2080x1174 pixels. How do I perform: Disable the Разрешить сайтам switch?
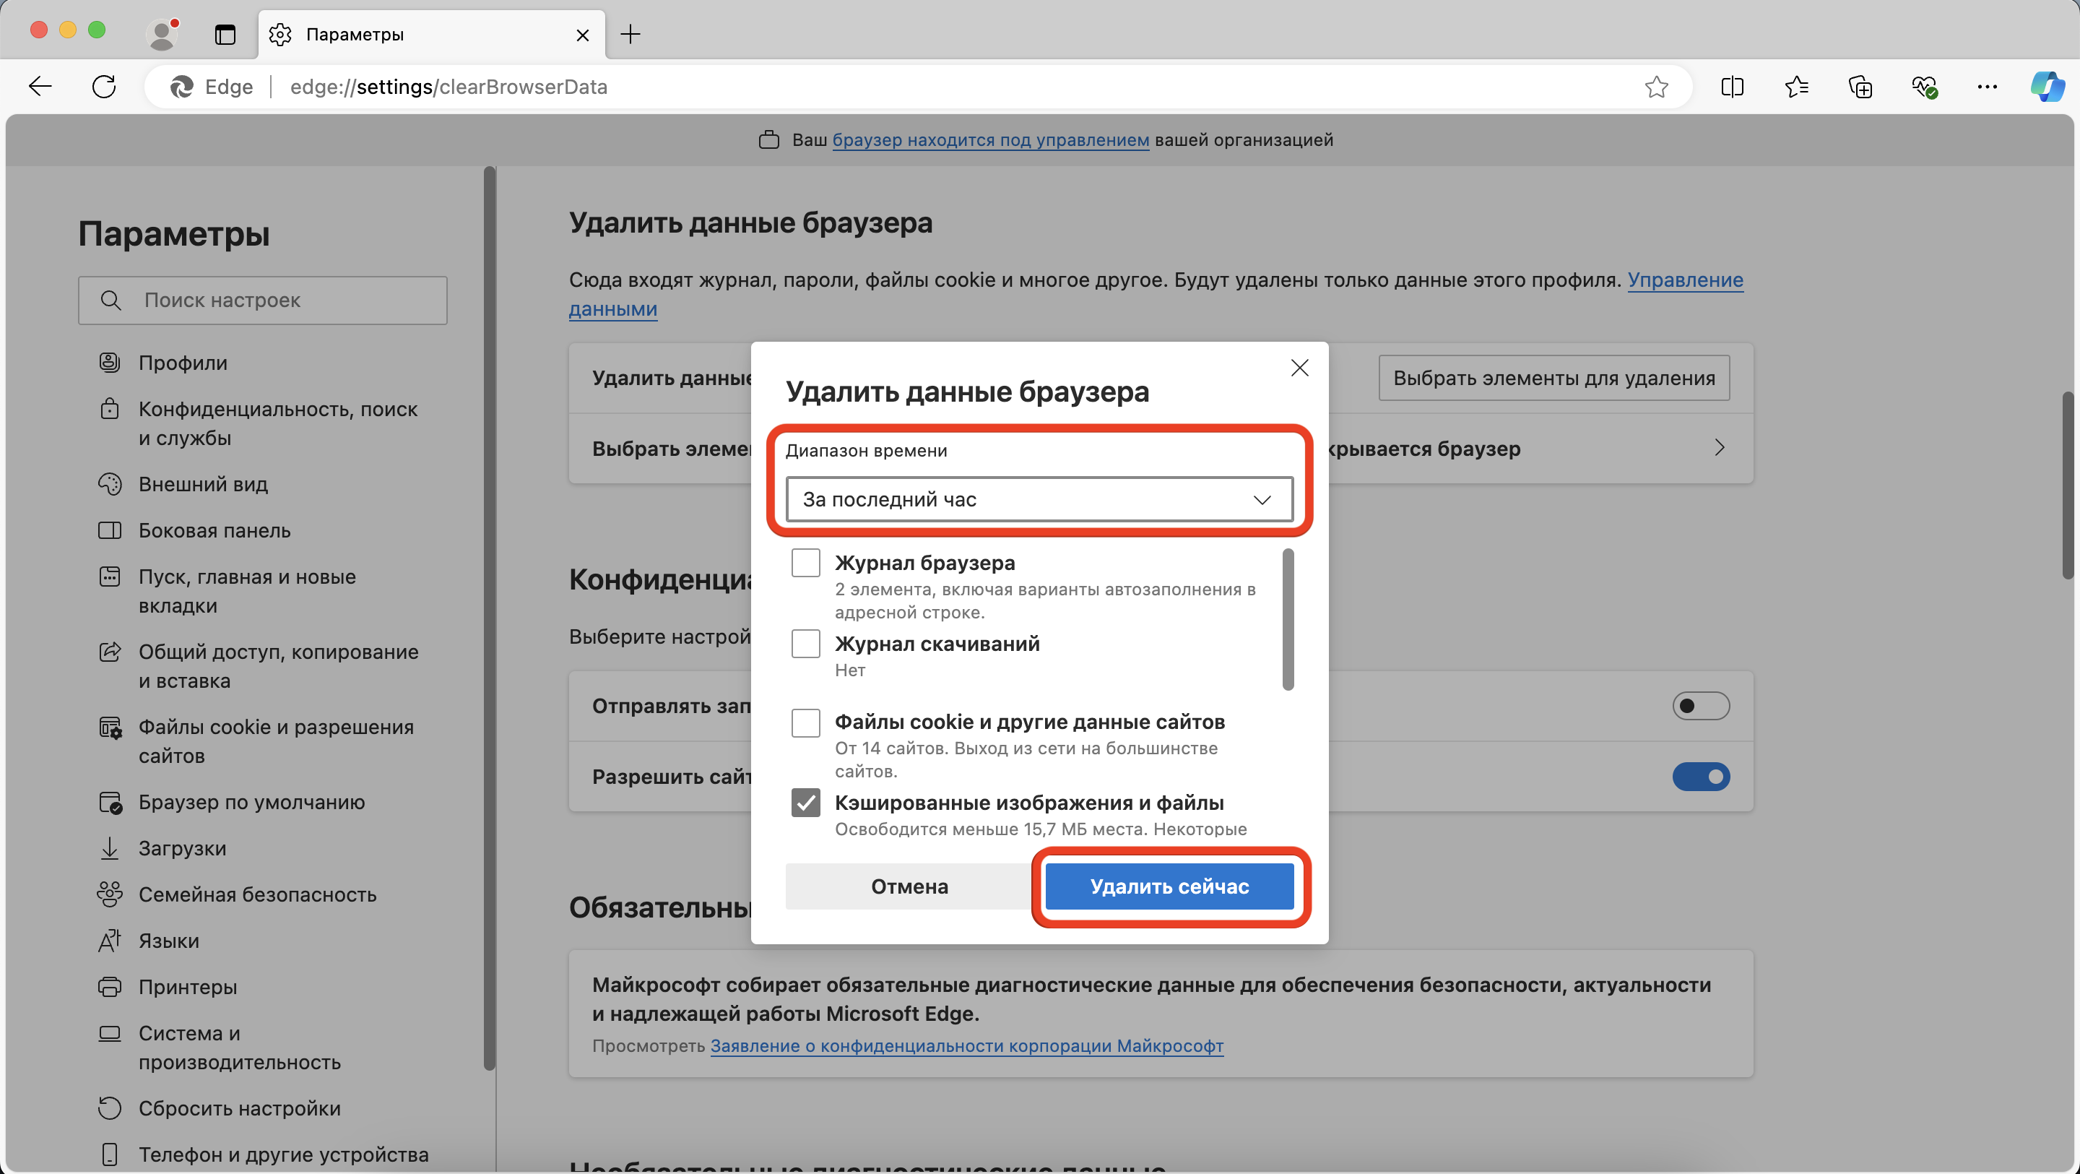(x=1701, y=777)
